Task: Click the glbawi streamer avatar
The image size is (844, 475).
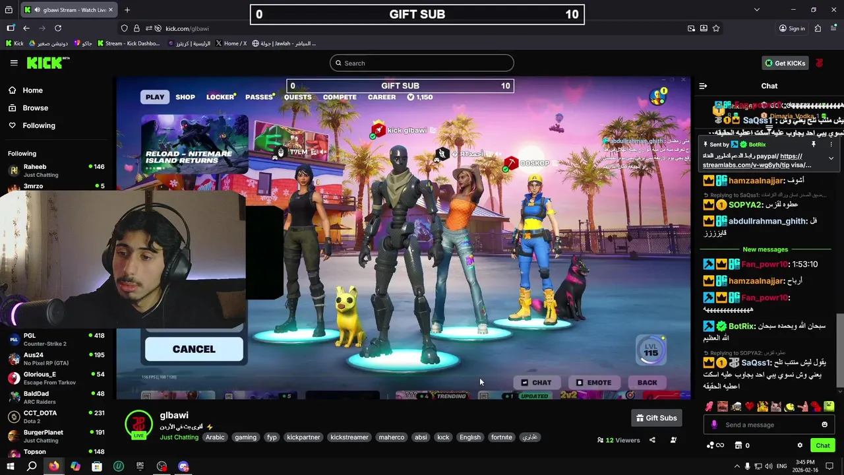Action: point(138,424)
